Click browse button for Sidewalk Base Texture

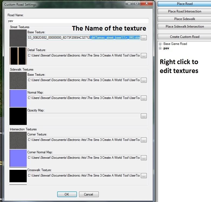click(144, 80)
